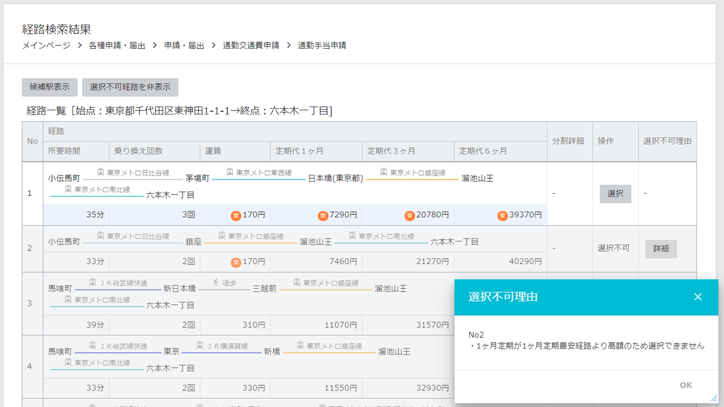Confirm the dialog with OK
Screen dimensions: 724x407
685,385
